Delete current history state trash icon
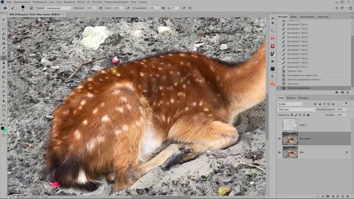The height and width of the screenshot is (199, 354). coord(348,92)
